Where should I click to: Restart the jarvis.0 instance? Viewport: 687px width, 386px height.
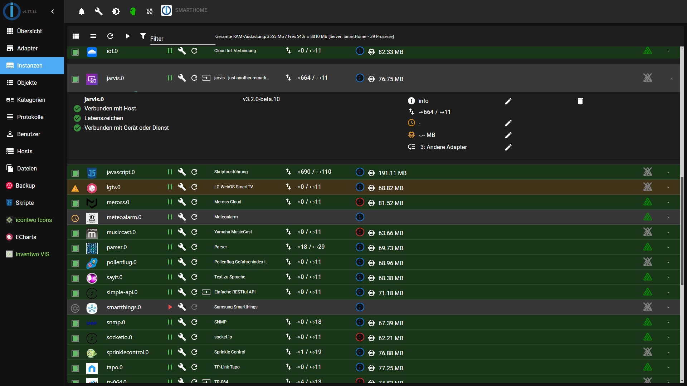(x=194, y=78)
